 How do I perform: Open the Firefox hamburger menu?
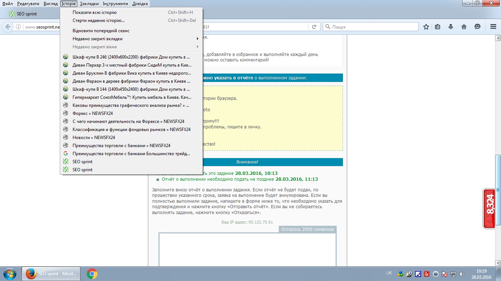pos(493,27)
